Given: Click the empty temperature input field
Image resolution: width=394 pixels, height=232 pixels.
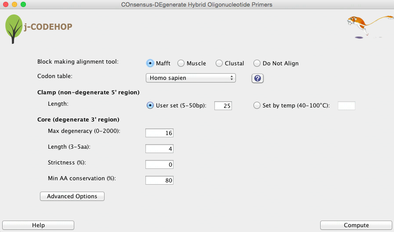Looking at the screenshot, I should [347, 106].
